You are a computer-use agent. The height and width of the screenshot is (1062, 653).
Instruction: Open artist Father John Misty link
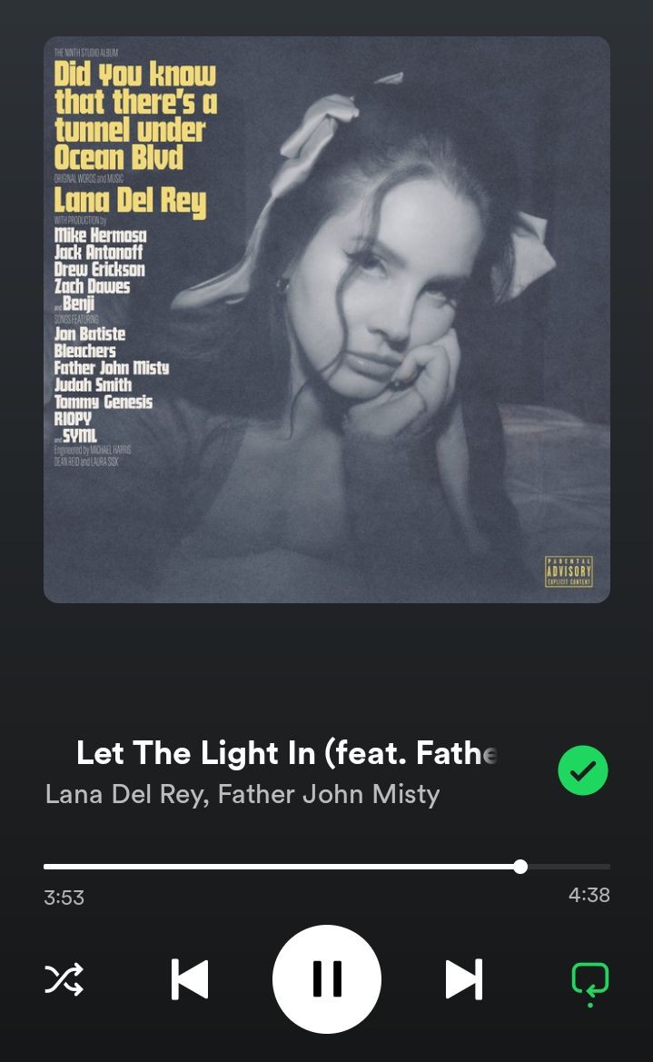[x=329, y=794]
